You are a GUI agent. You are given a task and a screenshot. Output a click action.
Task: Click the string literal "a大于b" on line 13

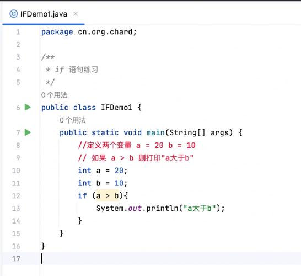200,208
